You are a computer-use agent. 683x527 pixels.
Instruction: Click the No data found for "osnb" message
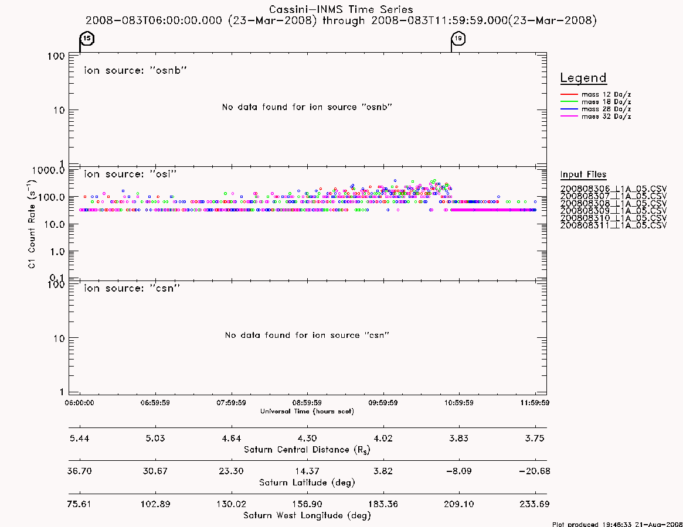click(x=307, y=107)
